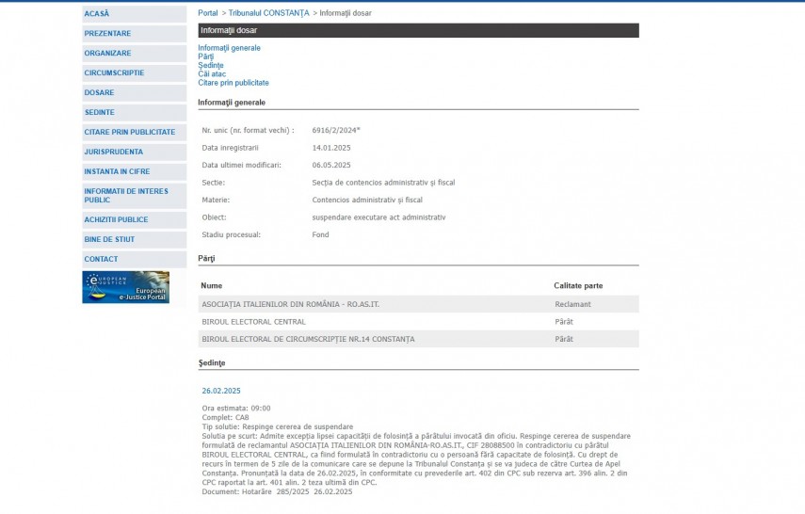Open CONTACT in the sidebar

point(134,259)
